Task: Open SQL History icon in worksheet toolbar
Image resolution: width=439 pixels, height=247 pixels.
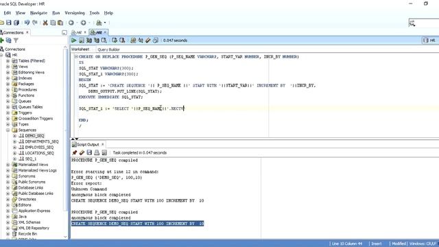Action: 156,40
